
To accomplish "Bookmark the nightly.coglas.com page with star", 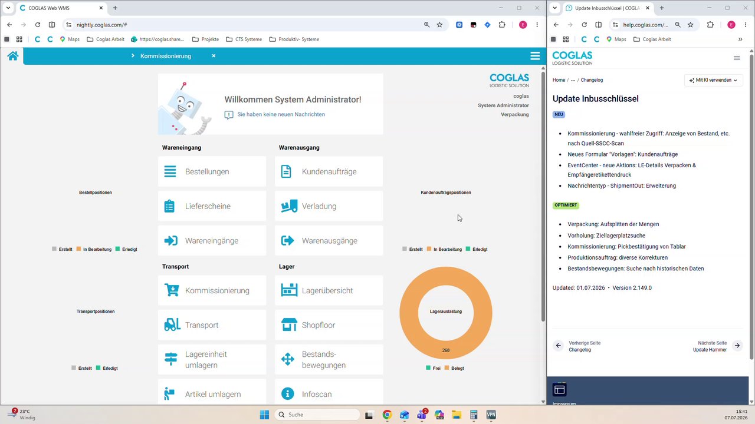I will 439,25.
